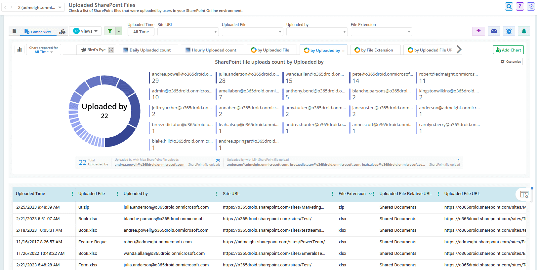The width and height of the screenshot is (537, 270).
Task: Open the Daily Uploaded count tab
Action: (x=147, y=50)
